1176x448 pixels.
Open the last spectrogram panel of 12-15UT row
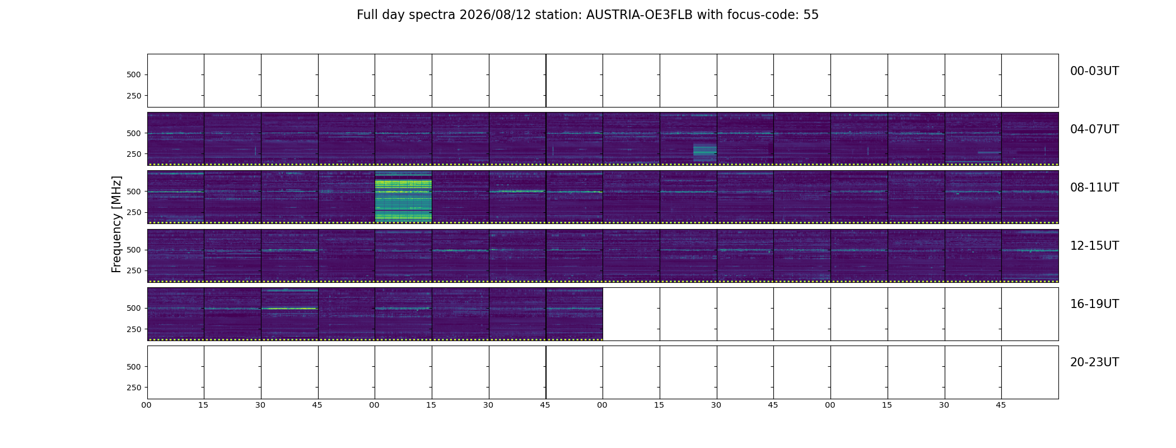pos(1030,255)
